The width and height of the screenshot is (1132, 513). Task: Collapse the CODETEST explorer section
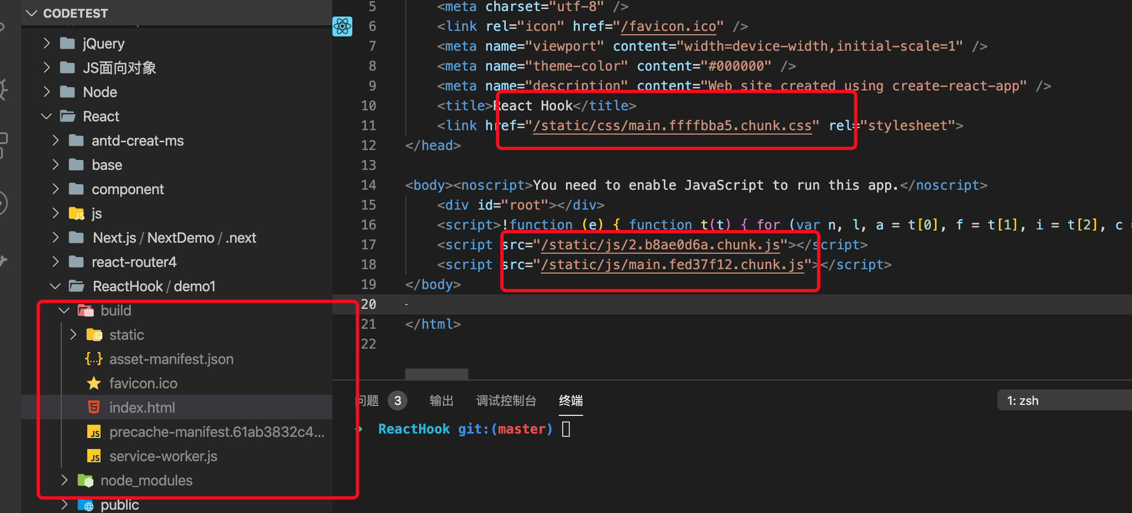[x=31, y=13]
